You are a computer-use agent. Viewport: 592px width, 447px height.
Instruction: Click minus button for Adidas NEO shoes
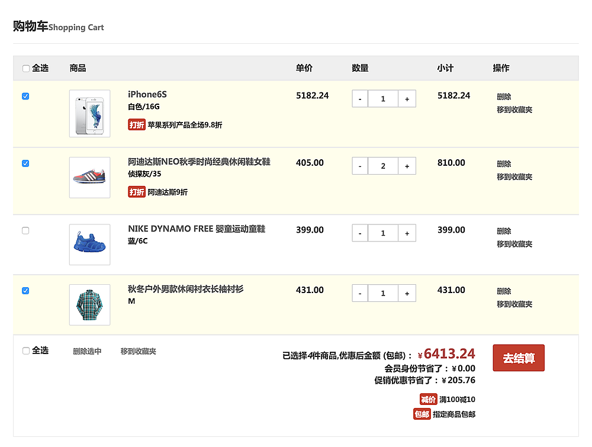tap(360, 166)
